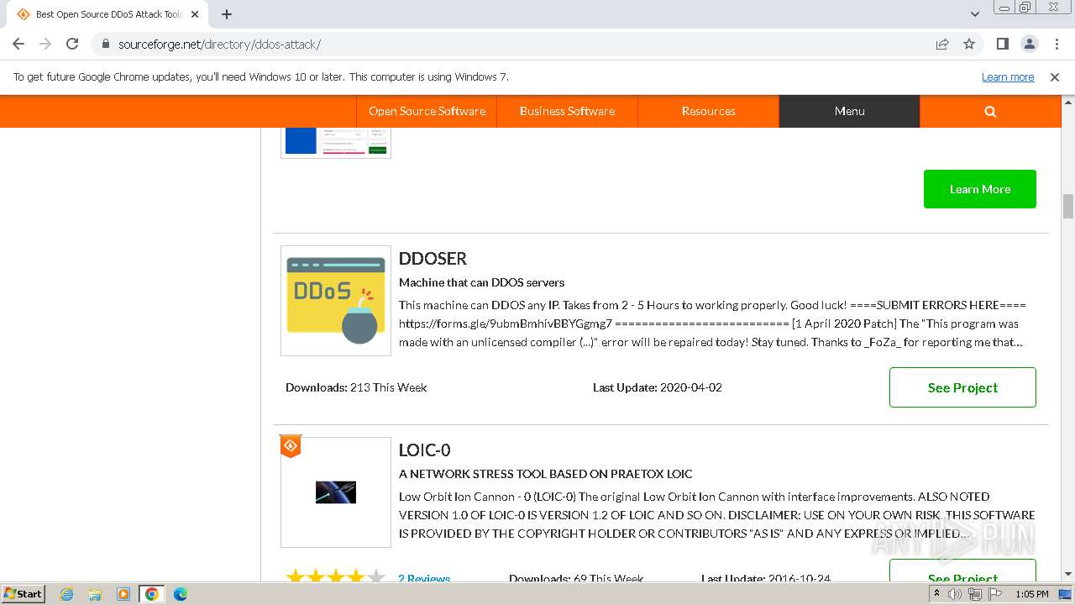
Task: Open the dark Menu item
Action: pyautogui.click(x=849, y=111)
